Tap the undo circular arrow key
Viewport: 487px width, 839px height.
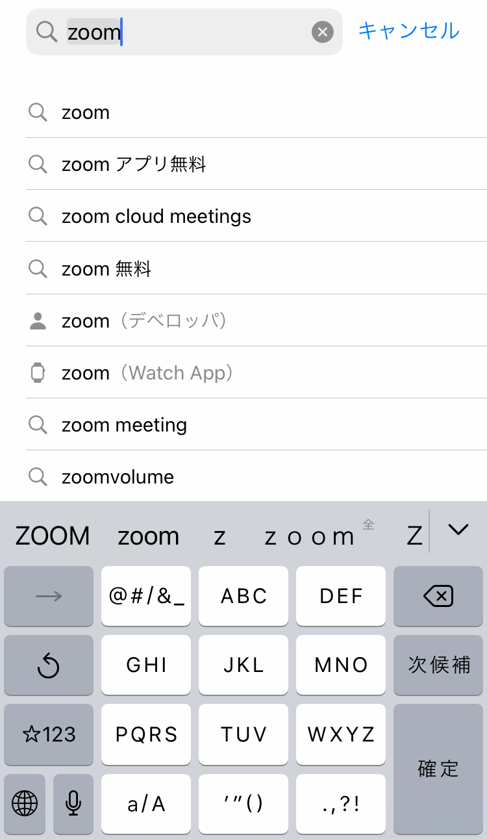click(49, 665)
